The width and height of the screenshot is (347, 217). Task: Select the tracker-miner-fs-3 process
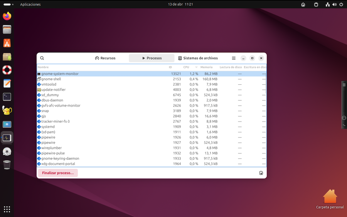click(55, 121)
